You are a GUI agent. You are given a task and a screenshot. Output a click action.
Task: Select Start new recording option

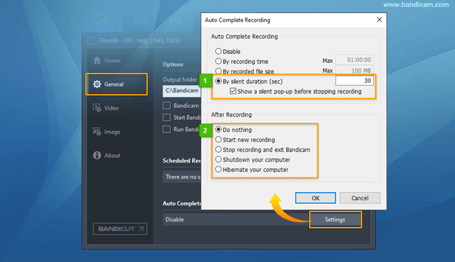218,140
